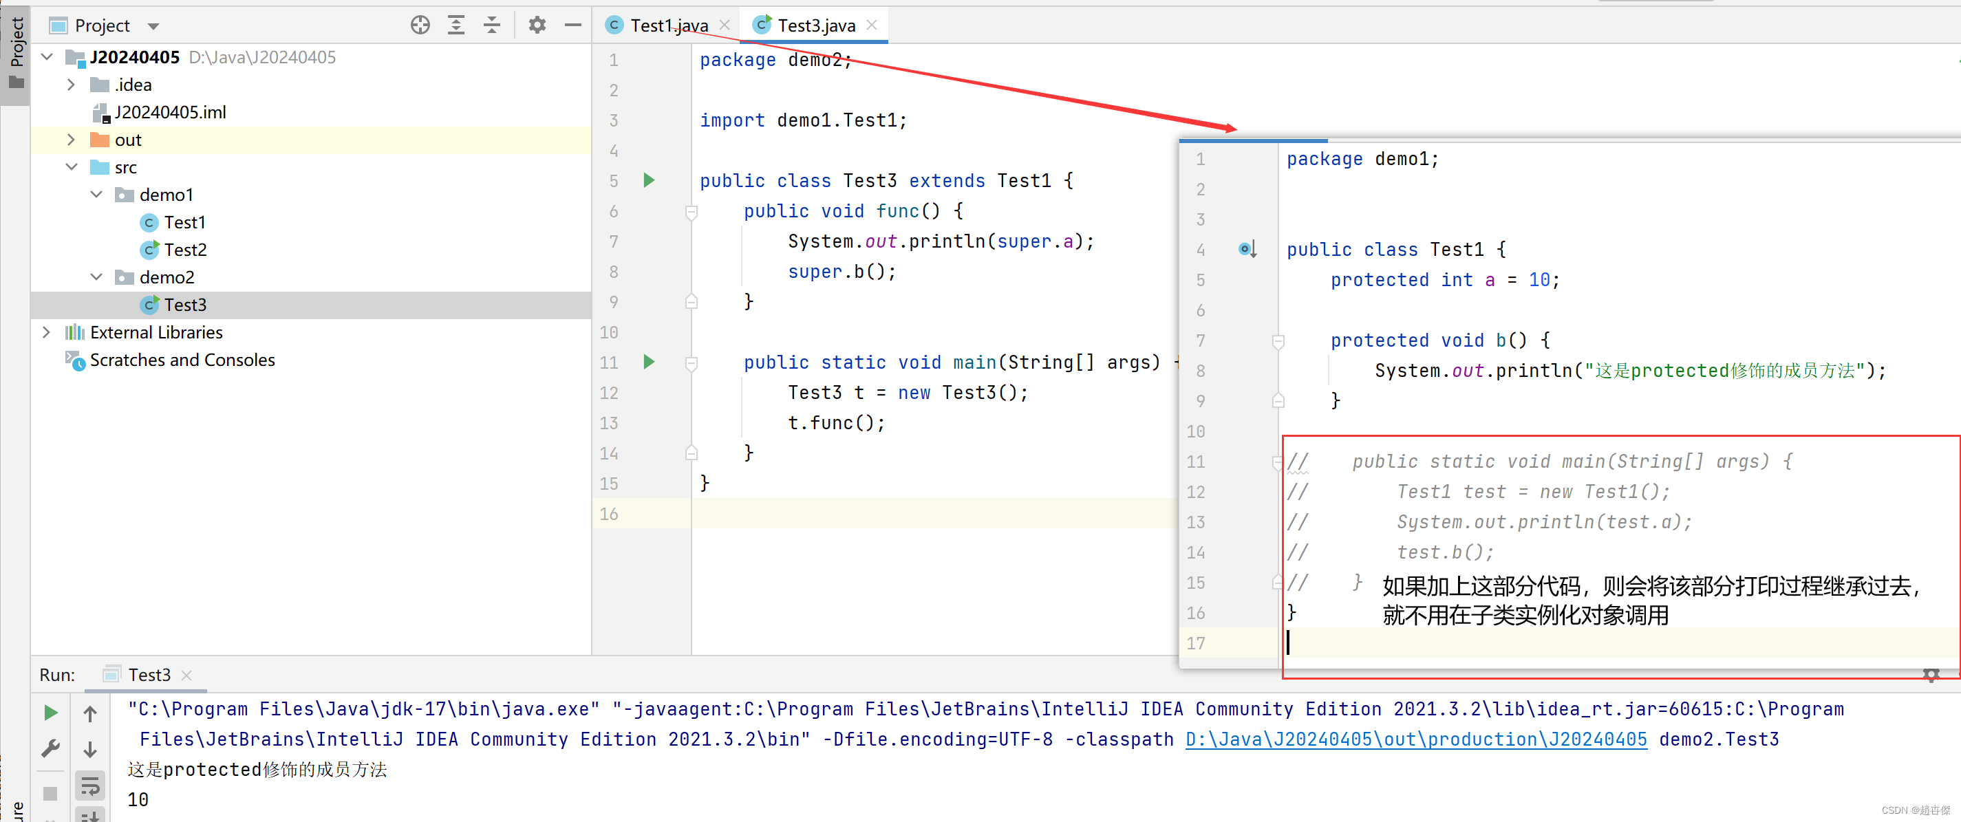Expand the out folder in project tree
The height and width of the screenshot is (822, 1961).
pyautogui.click(x=71, y=140)
